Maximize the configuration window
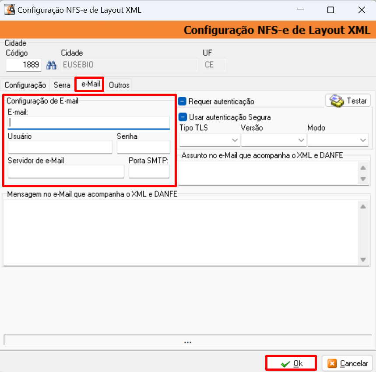 coord(330,10)
